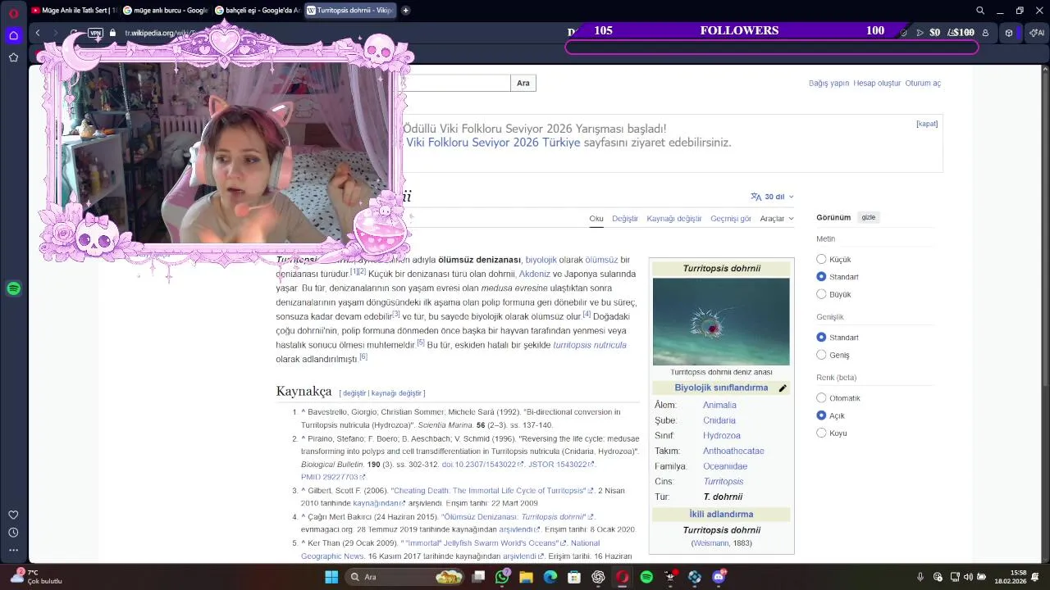The image size is (1050, 590).
Task: Open WhatsApp from the taskbar
Action: 502,577
